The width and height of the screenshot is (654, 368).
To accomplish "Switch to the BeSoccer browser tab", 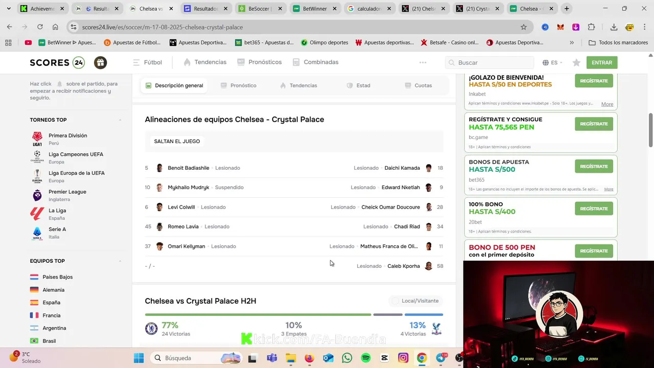I will pos(260,9).
